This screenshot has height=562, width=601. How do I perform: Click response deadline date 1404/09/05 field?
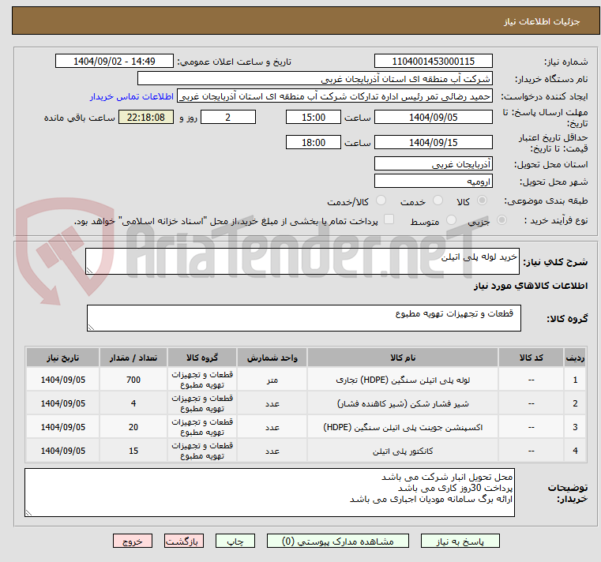(x=433, y=117)
